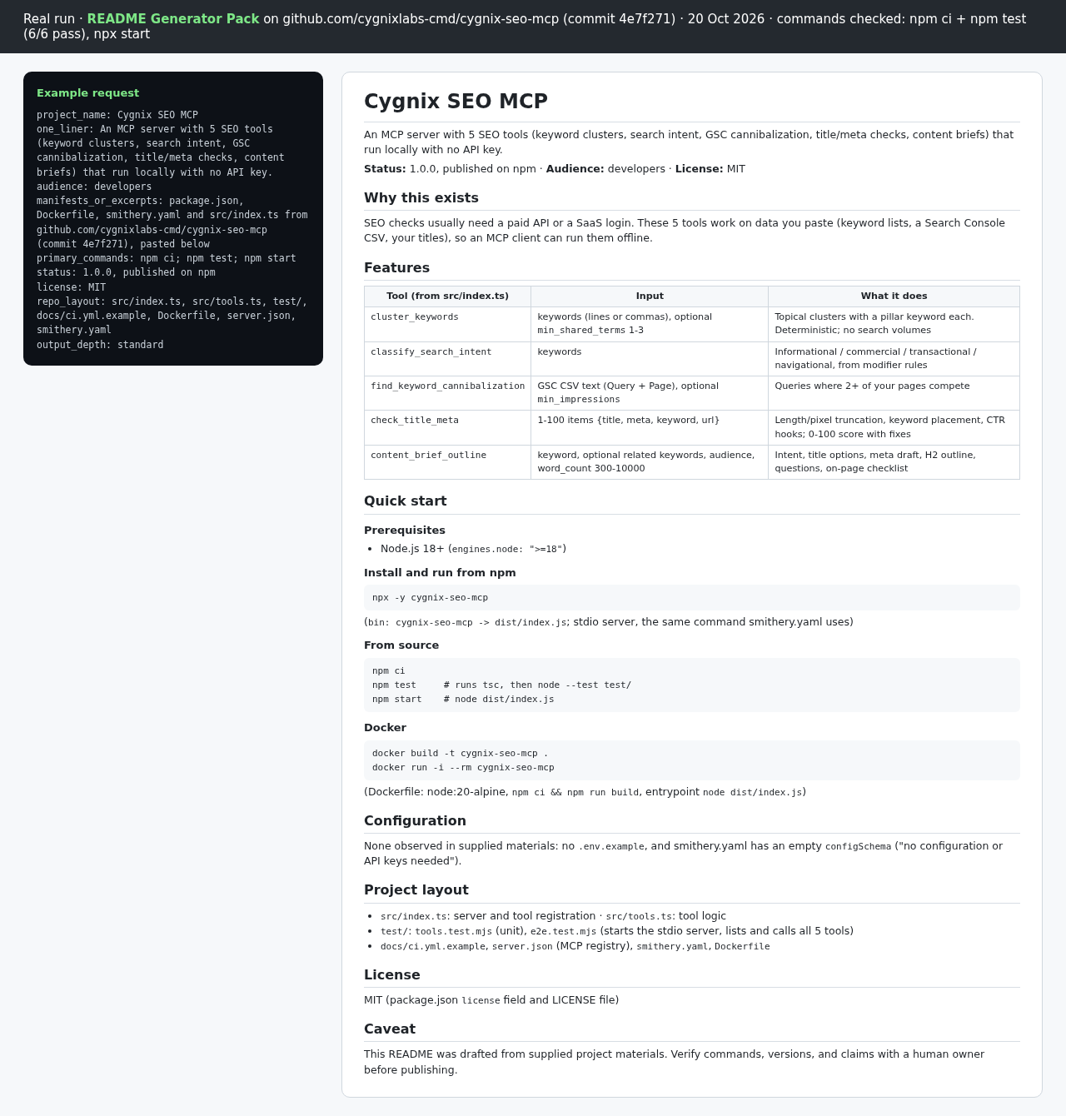The width and height of the screenshot is (1066, 1116).
Task: Click the Status: 1.0.0 metadata line
Action: (555, 169)
